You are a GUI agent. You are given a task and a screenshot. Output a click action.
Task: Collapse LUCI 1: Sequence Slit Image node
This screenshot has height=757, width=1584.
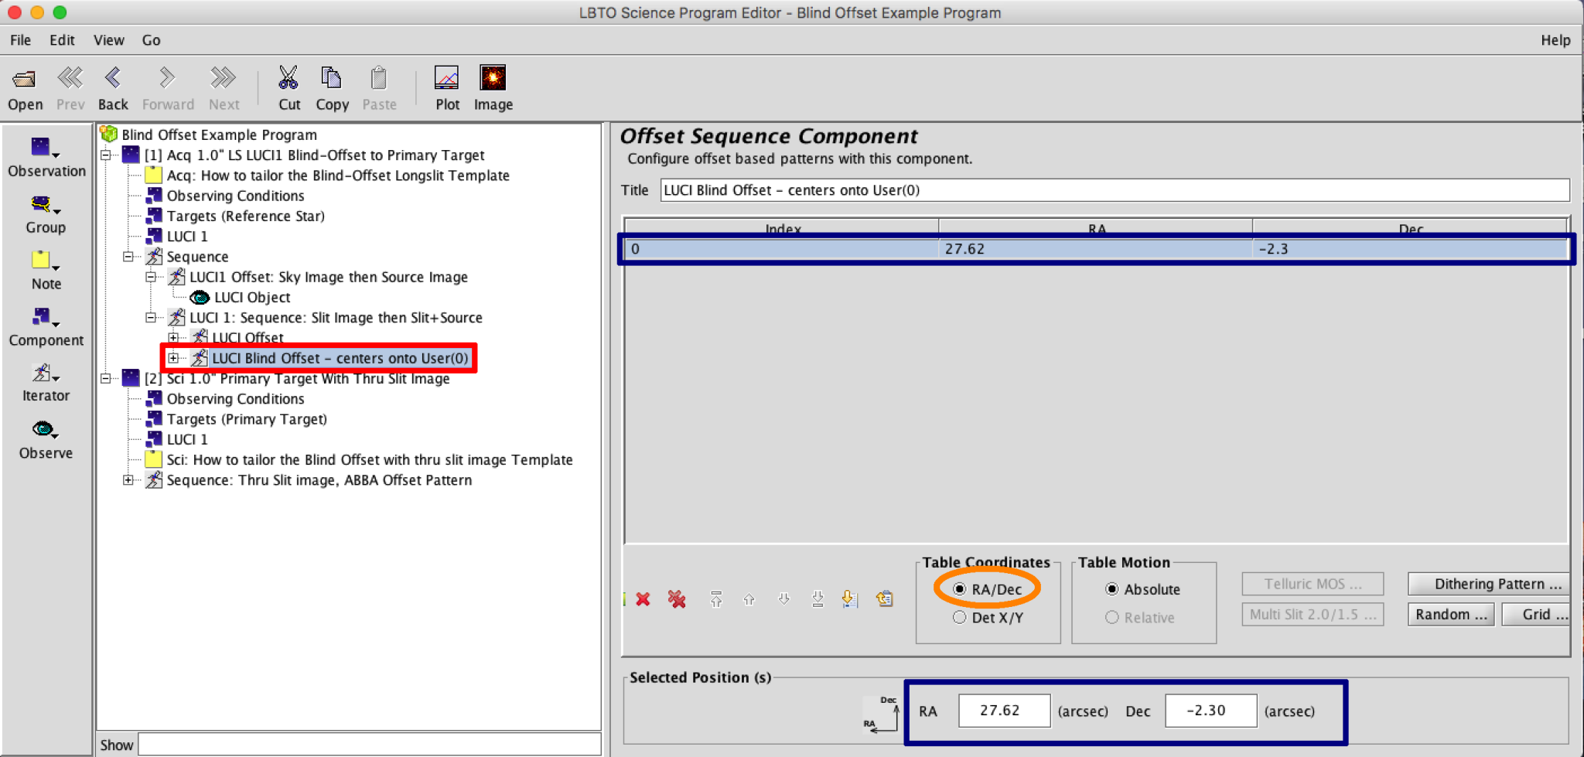point(151,318)
